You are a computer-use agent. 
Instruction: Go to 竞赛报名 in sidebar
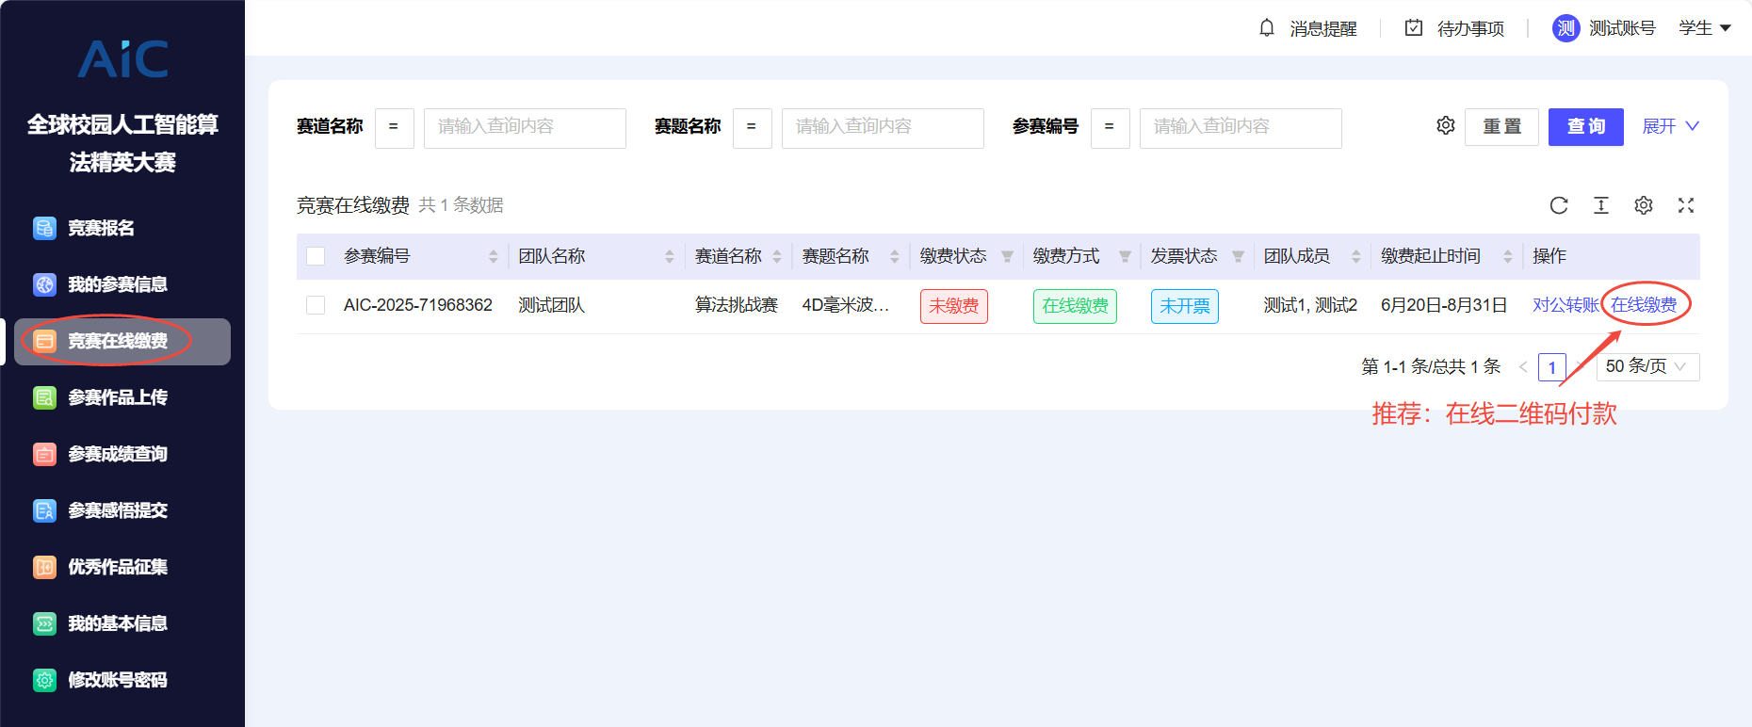101,228
